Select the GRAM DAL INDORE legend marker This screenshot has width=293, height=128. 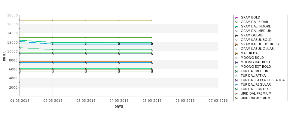[x=237, y=27]
